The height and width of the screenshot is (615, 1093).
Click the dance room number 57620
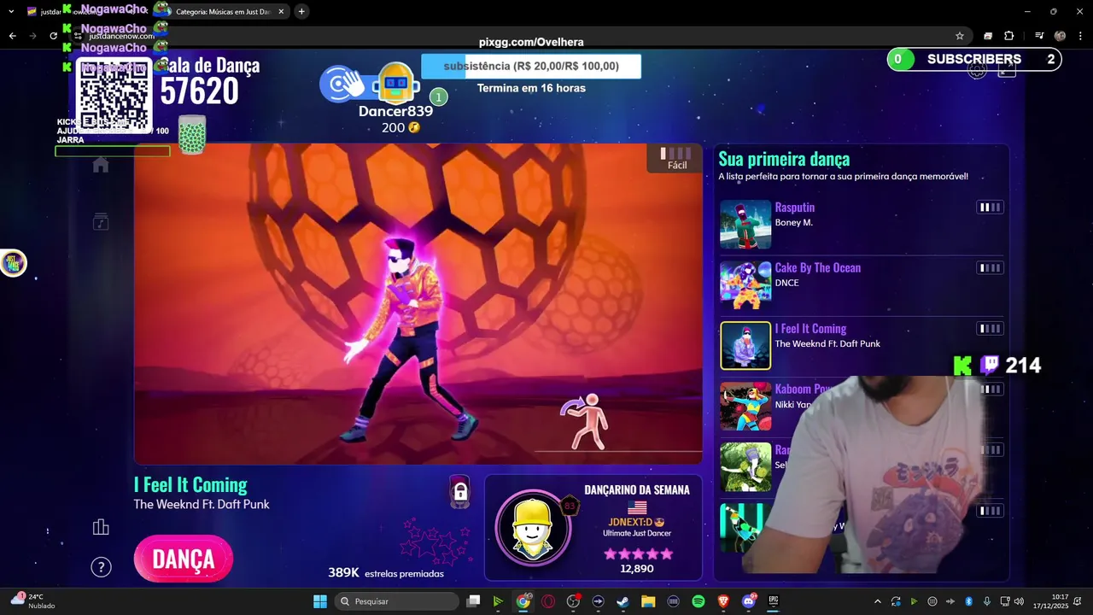pos(199,91)
